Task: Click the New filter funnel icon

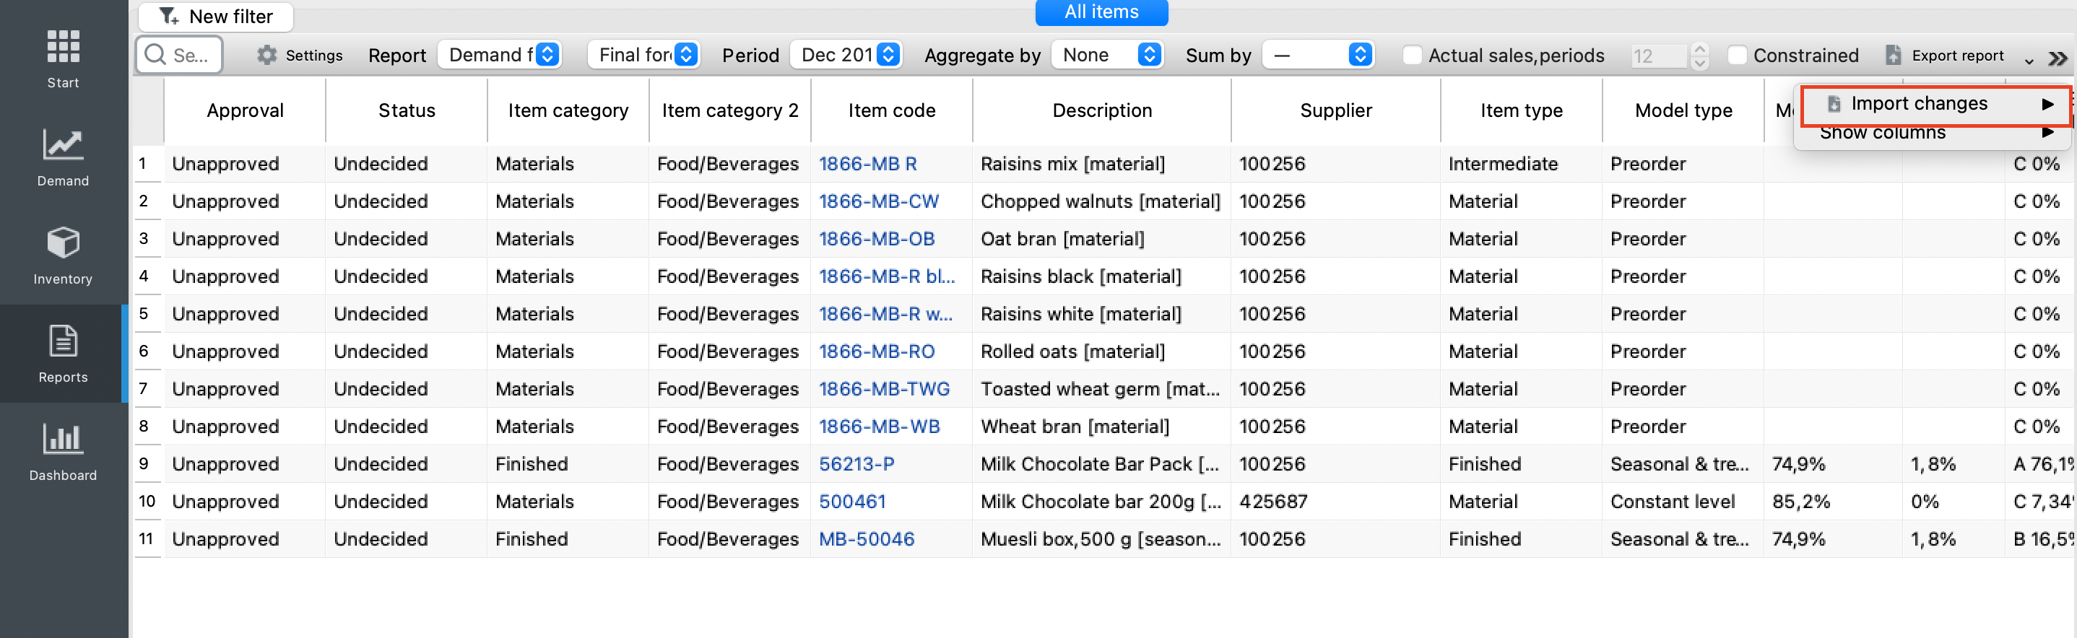Action: (x=168, y=16)
